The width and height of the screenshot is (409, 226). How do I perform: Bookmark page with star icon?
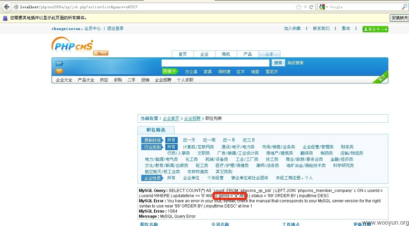(x=298, y=7)
